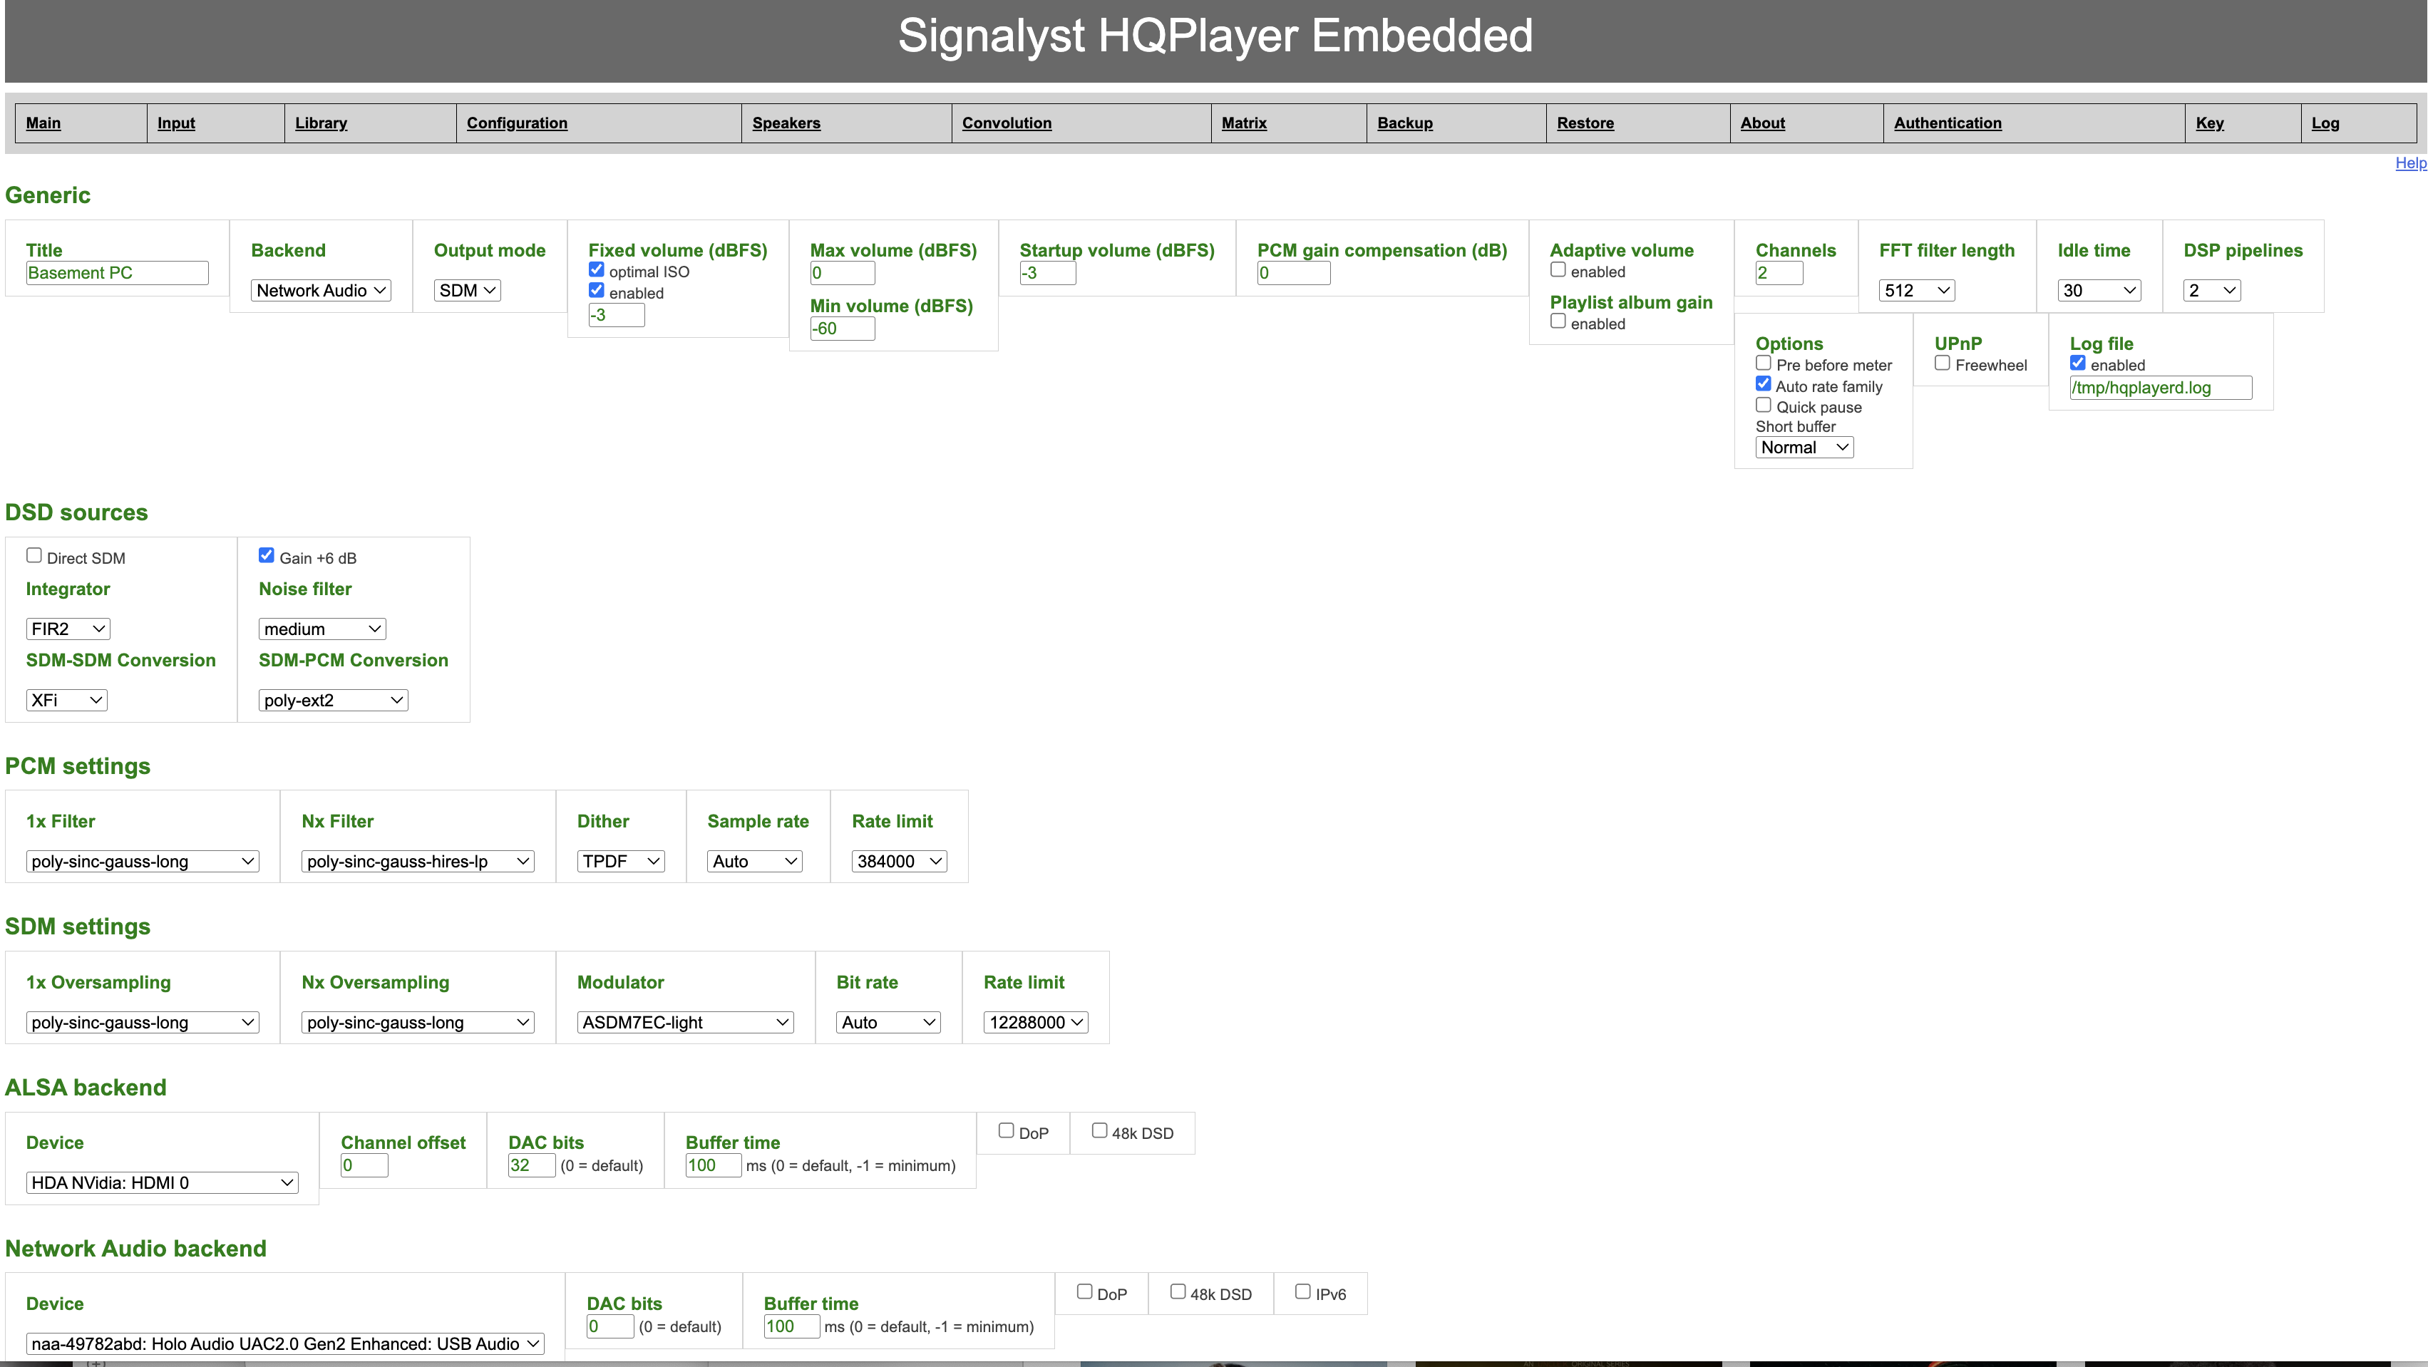Open the Backend dropdown showing Network Audio
The image size is (2428, 1367).
coord(321,290)
